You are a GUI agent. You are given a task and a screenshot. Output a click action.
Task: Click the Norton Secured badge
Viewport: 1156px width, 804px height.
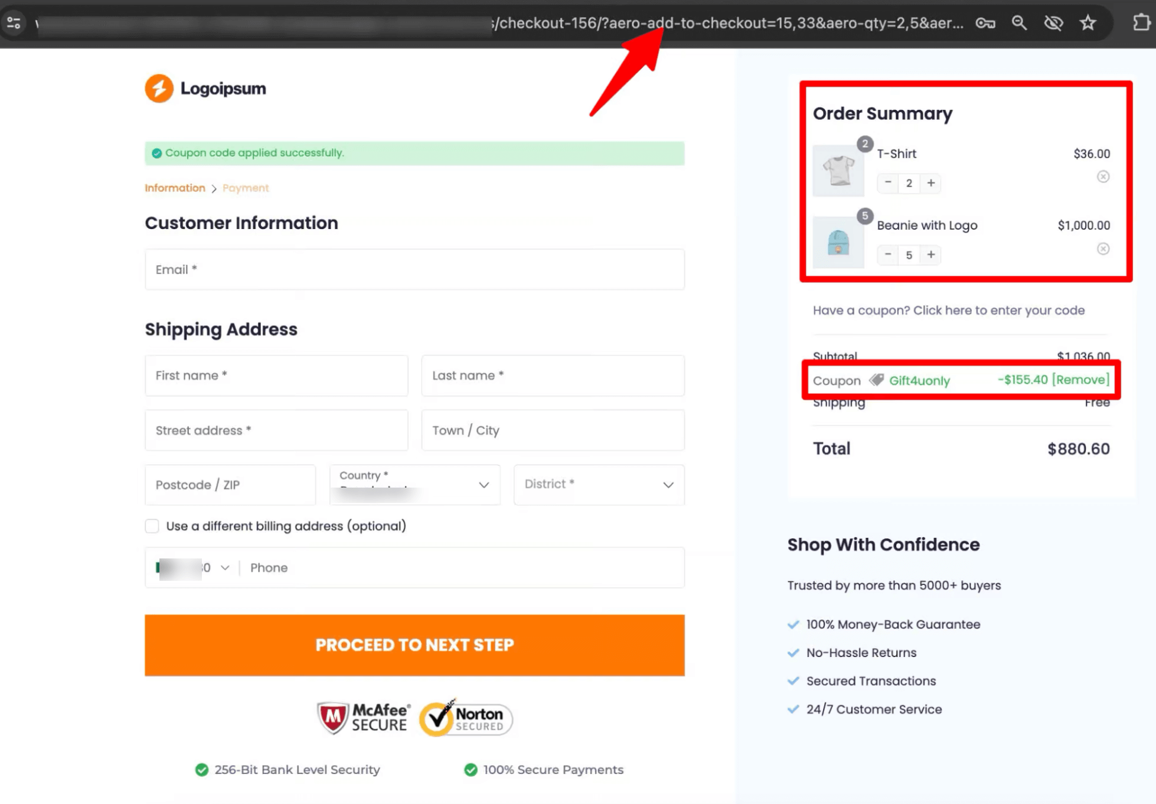pyautogui.click(x=465, y=718)
